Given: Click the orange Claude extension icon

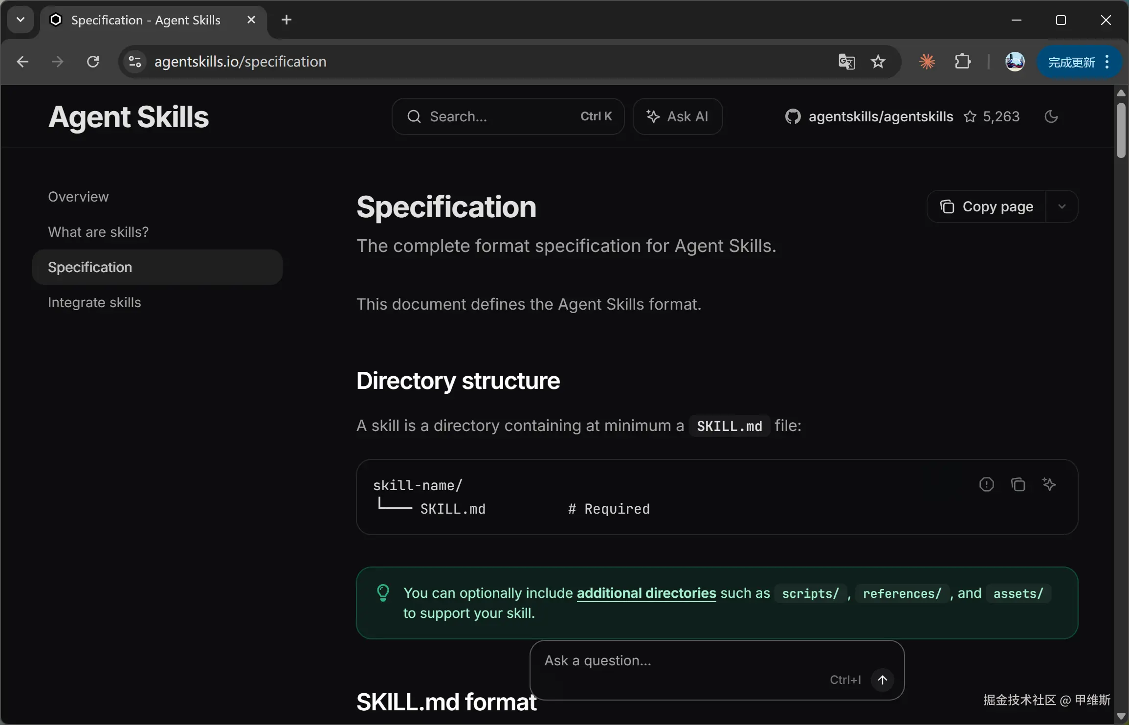Looking at the screenshot, I should click(x=927, y=62).
